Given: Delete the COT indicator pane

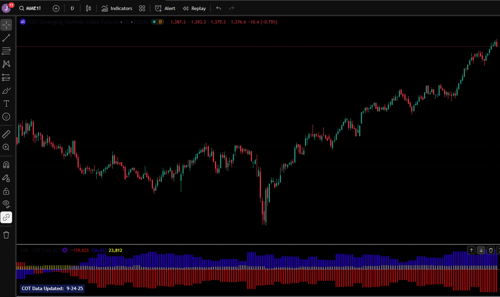Looking at the screenshot, I should tap(491, 250).
